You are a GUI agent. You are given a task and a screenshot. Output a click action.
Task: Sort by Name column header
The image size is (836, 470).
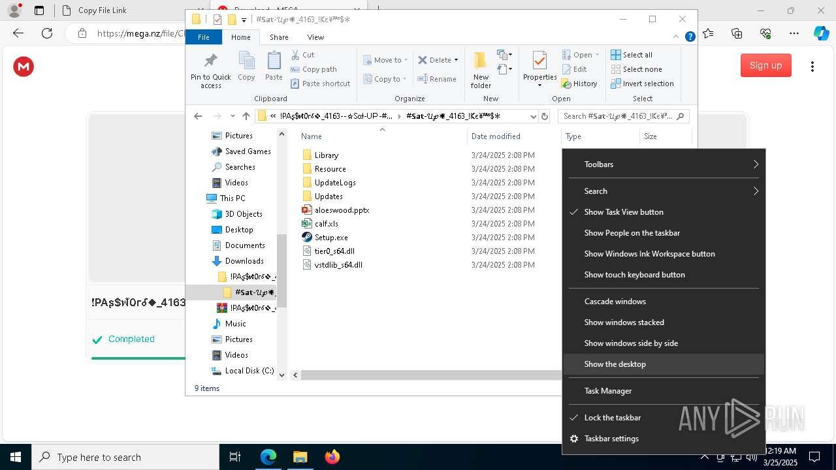[x=382, y=136]
